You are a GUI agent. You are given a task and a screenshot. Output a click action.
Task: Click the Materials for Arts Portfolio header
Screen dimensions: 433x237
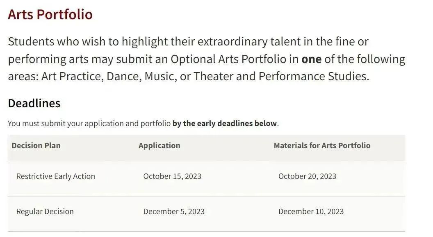[322, 145]
